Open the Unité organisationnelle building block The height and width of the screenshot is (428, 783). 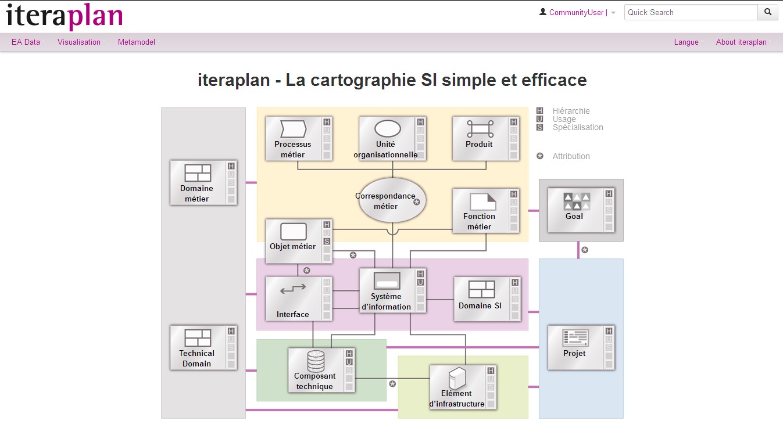point(392,138)
